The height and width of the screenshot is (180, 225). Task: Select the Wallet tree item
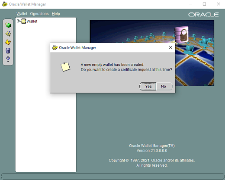(x=32, y=21)
